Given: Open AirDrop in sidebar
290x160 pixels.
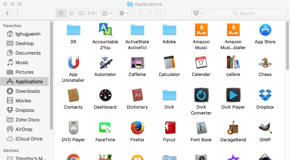Looking at the screenshot, I should (x=24, y=129).
